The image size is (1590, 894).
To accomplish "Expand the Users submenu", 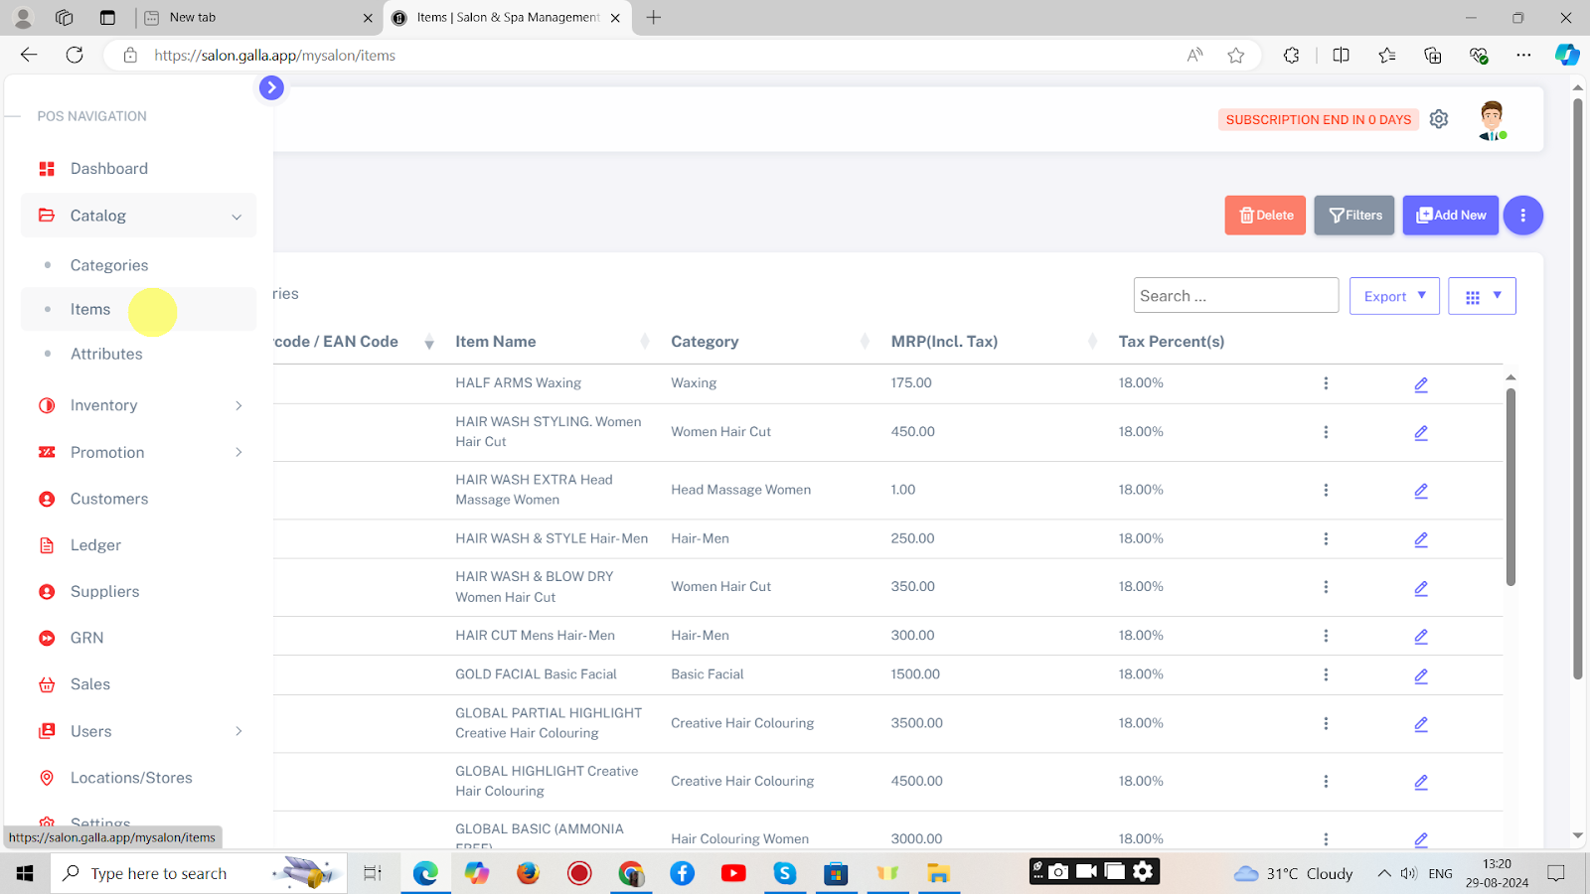I will pyautogui.click(x=138, y=731).
